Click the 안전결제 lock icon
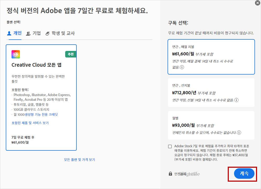 pyautogui.click(x=170, y=174)
